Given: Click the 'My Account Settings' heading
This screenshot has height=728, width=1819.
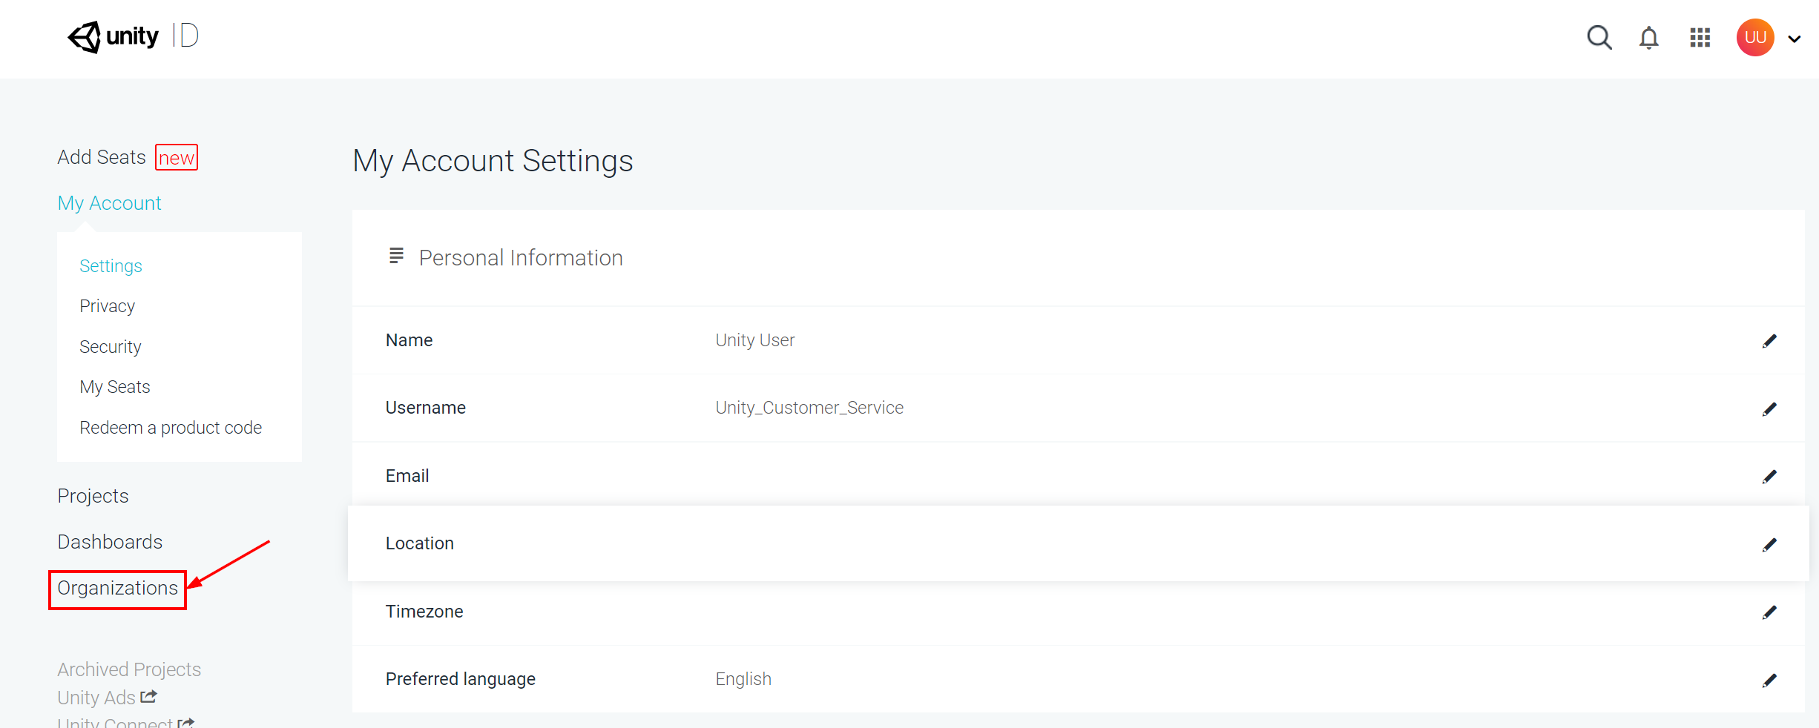Looking at the screenshot, I should [x=493, y=162].
